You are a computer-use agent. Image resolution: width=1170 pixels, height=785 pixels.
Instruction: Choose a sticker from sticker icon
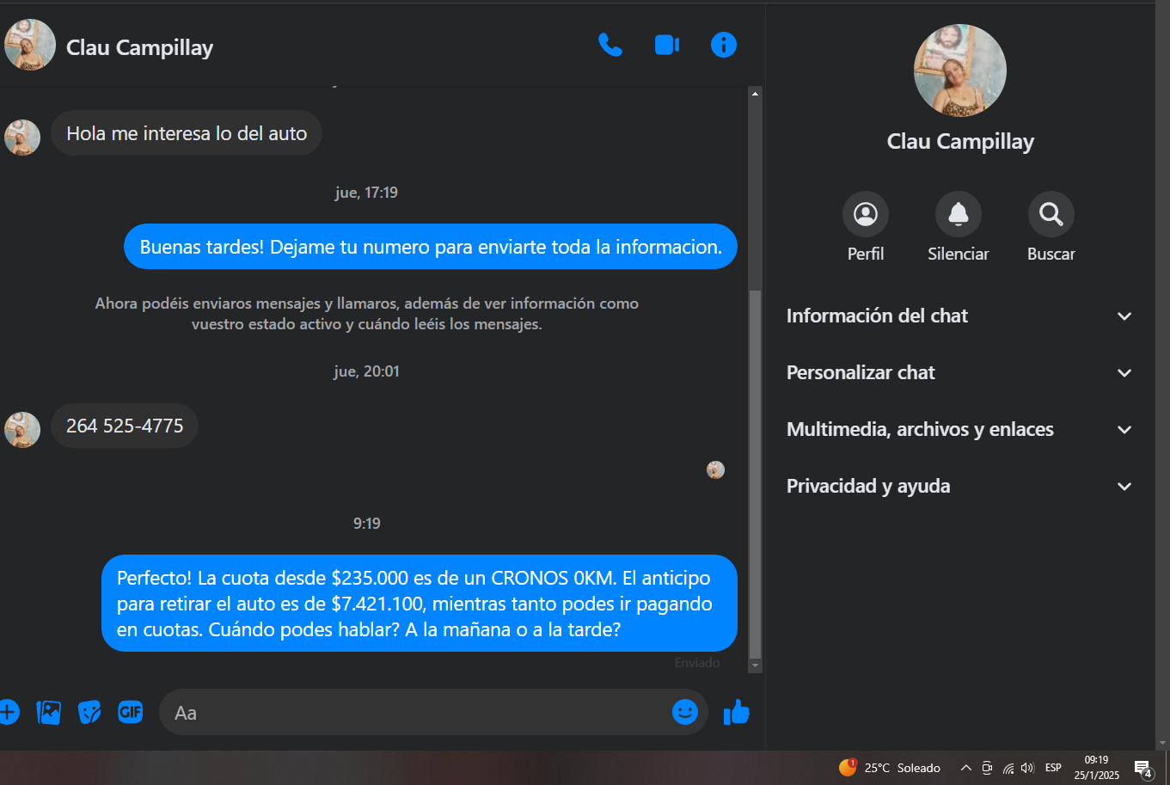pos(89,712)
